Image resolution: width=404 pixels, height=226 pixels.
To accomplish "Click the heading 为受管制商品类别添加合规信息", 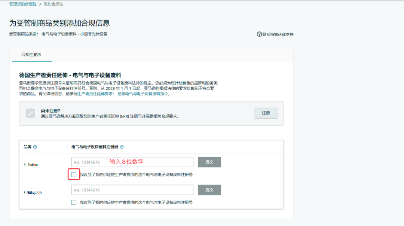I will (59, 23).
